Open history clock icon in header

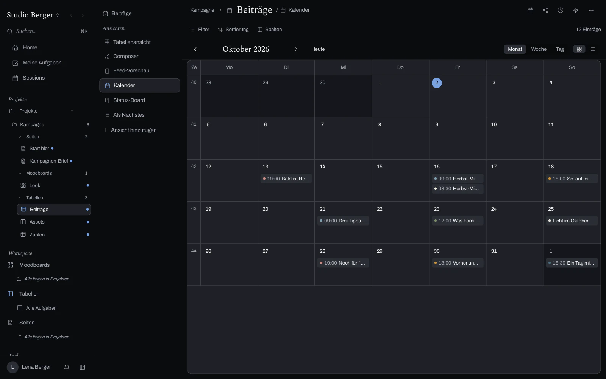[x=561, y=10]
